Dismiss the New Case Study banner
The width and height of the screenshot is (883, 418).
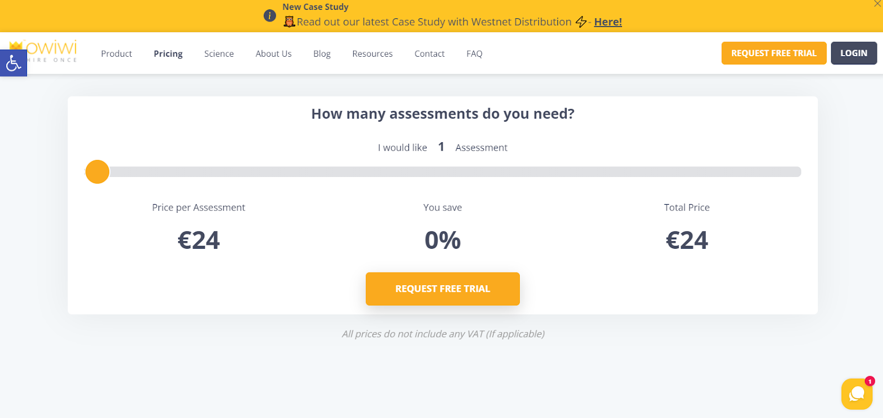pyautogui.click(x=877, y=4)
